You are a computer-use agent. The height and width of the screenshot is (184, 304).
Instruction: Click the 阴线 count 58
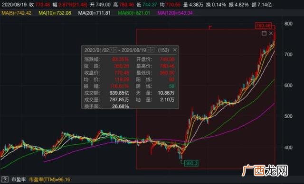pyautogui.click(x=171, y=86)
